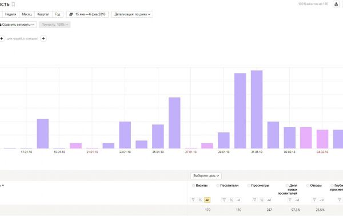This screenshot has width=343, height=216.
Task: Select the Доля новых посетителей radio button
Action: click(x=287, y=186)
